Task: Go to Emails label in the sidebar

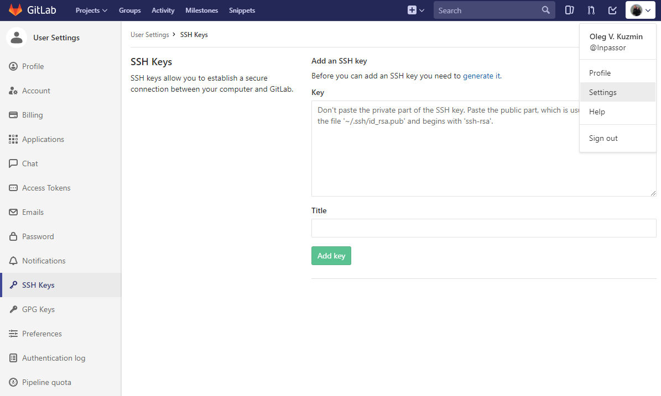Action: [33, 212]
